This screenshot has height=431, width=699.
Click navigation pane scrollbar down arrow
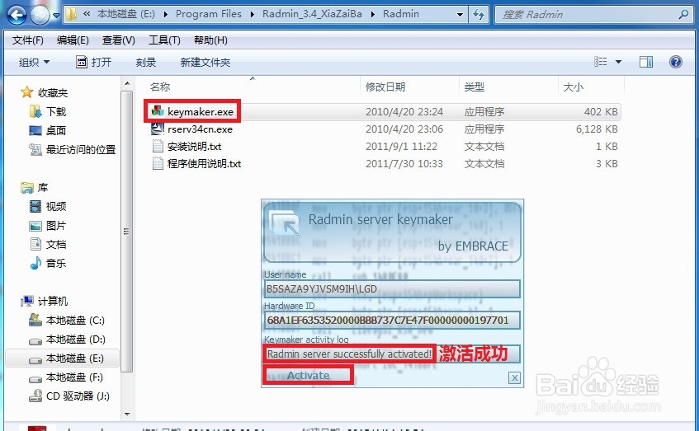point(127,414)
